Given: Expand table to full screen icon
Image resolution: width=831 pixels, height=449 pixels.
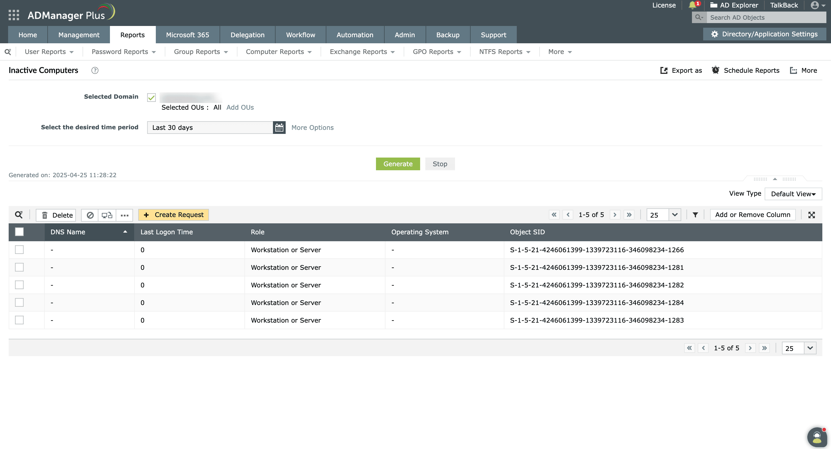Looking at the screenshot, I should tap(811, 215).
